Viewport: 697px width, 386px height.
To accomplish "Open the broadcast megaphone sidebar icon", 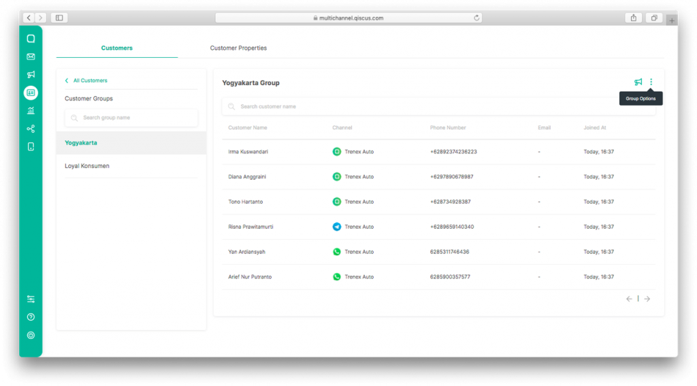I will tap(31, 75).
